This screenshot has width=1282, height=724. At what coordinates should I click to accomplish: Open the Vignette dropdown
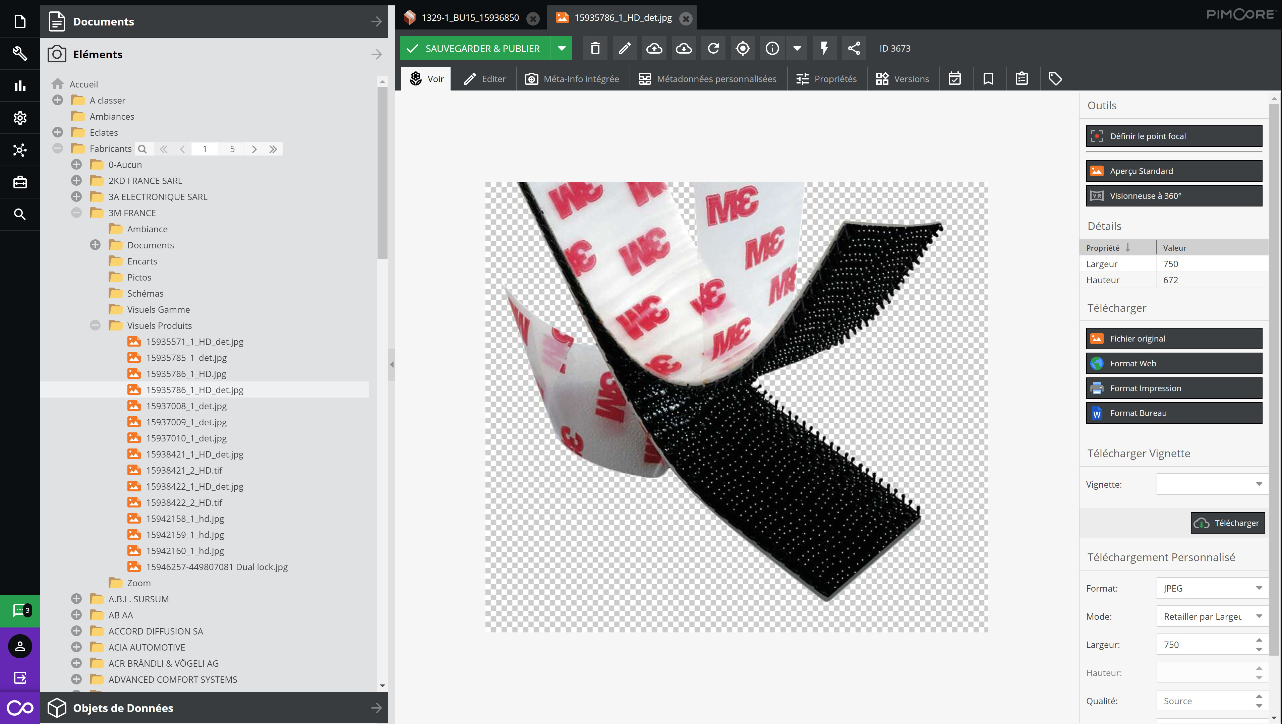pyautogui.click(x=1259, y=484)
